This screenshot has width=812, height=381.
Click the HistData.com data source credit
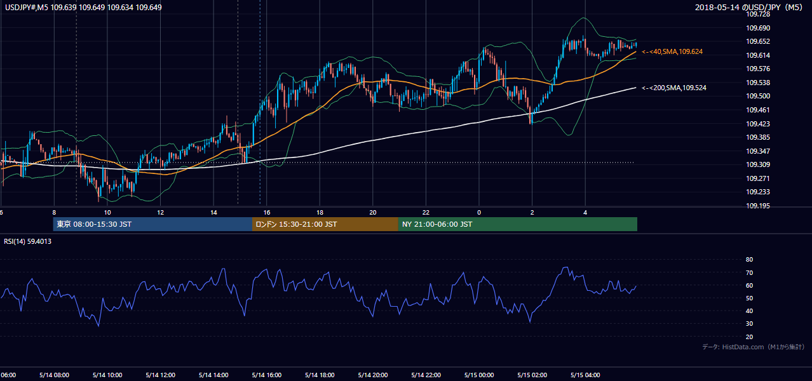tap(754, 347)
